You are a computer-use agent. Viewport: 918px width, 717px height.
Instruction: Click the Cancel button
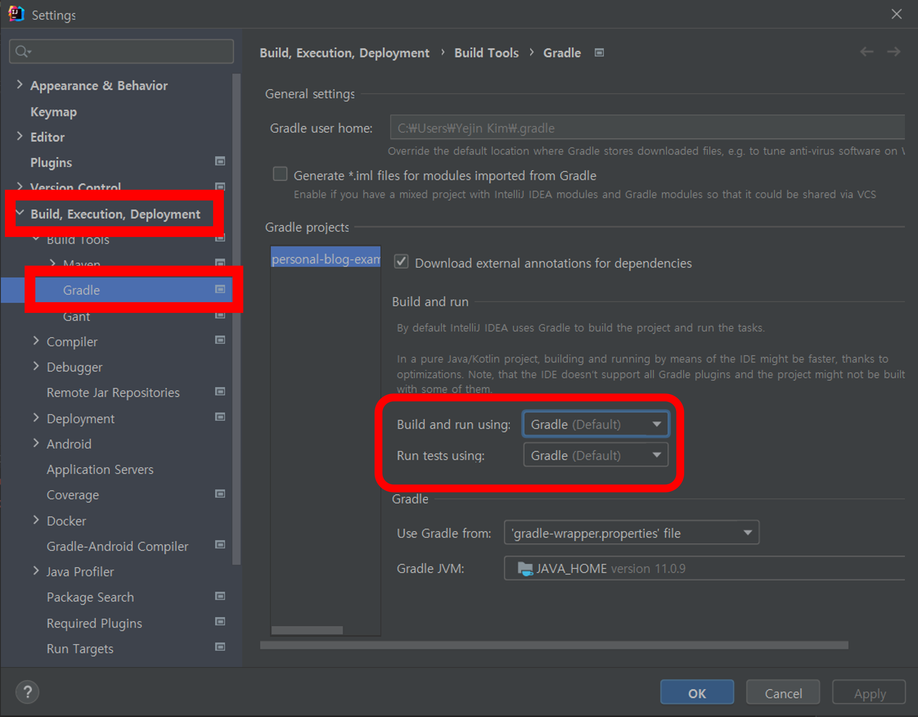click(783, 693)
